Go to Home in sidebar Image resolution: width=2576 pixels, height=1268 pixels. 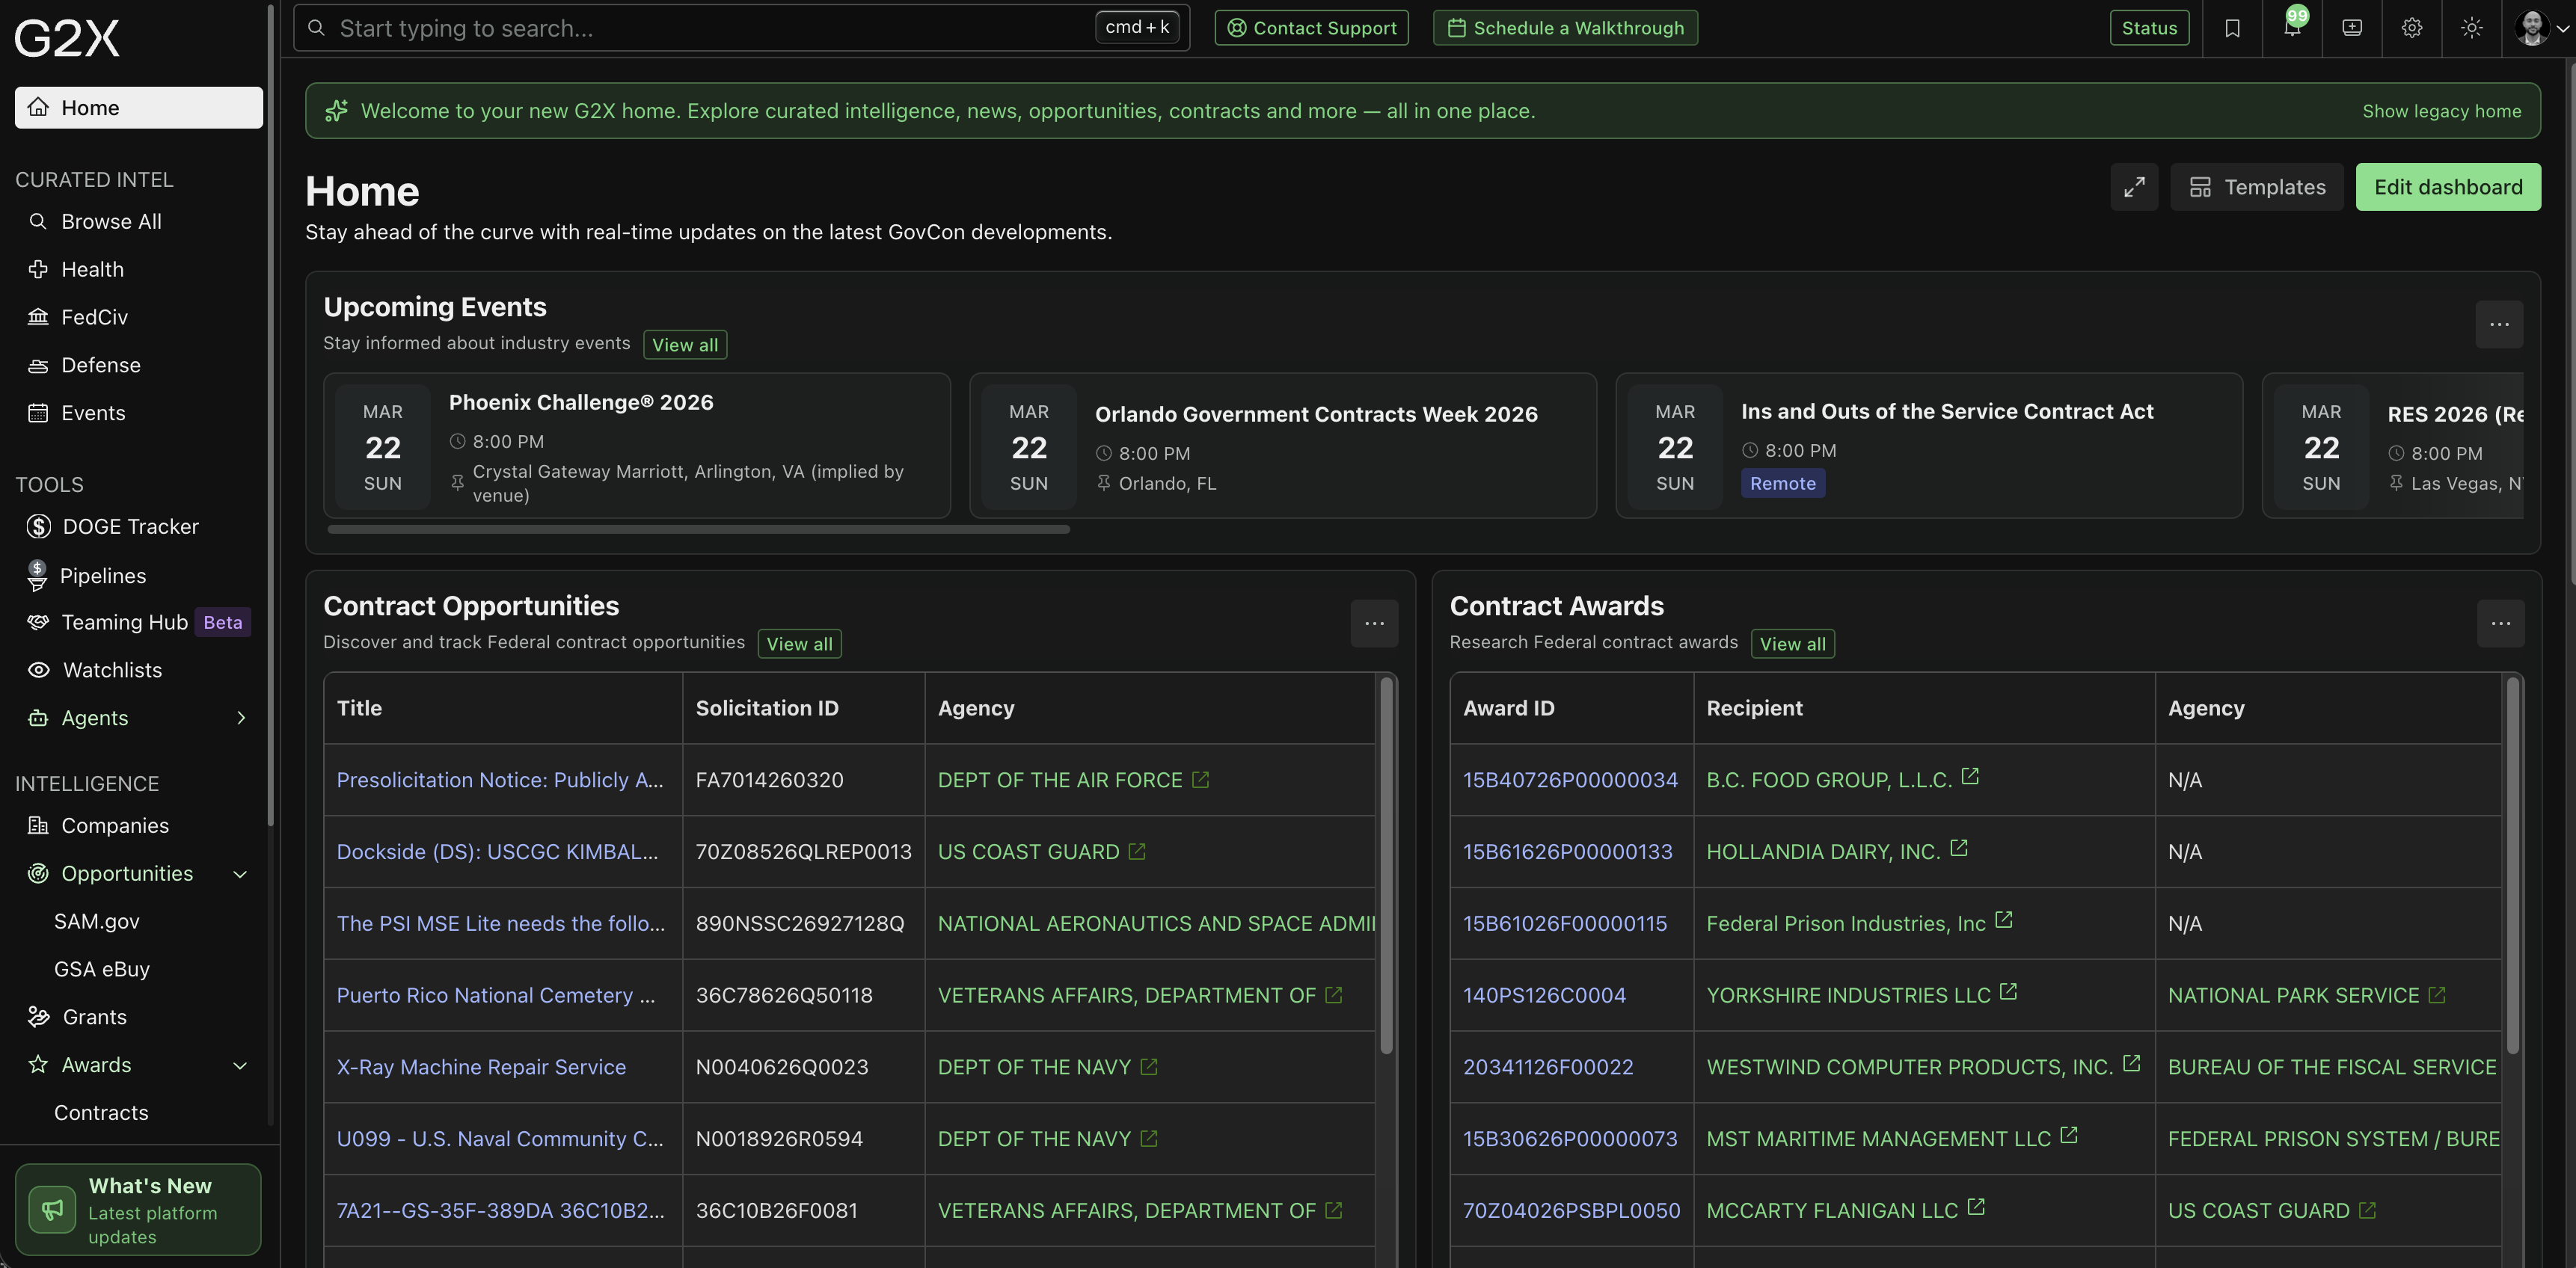tap(139, 108)
